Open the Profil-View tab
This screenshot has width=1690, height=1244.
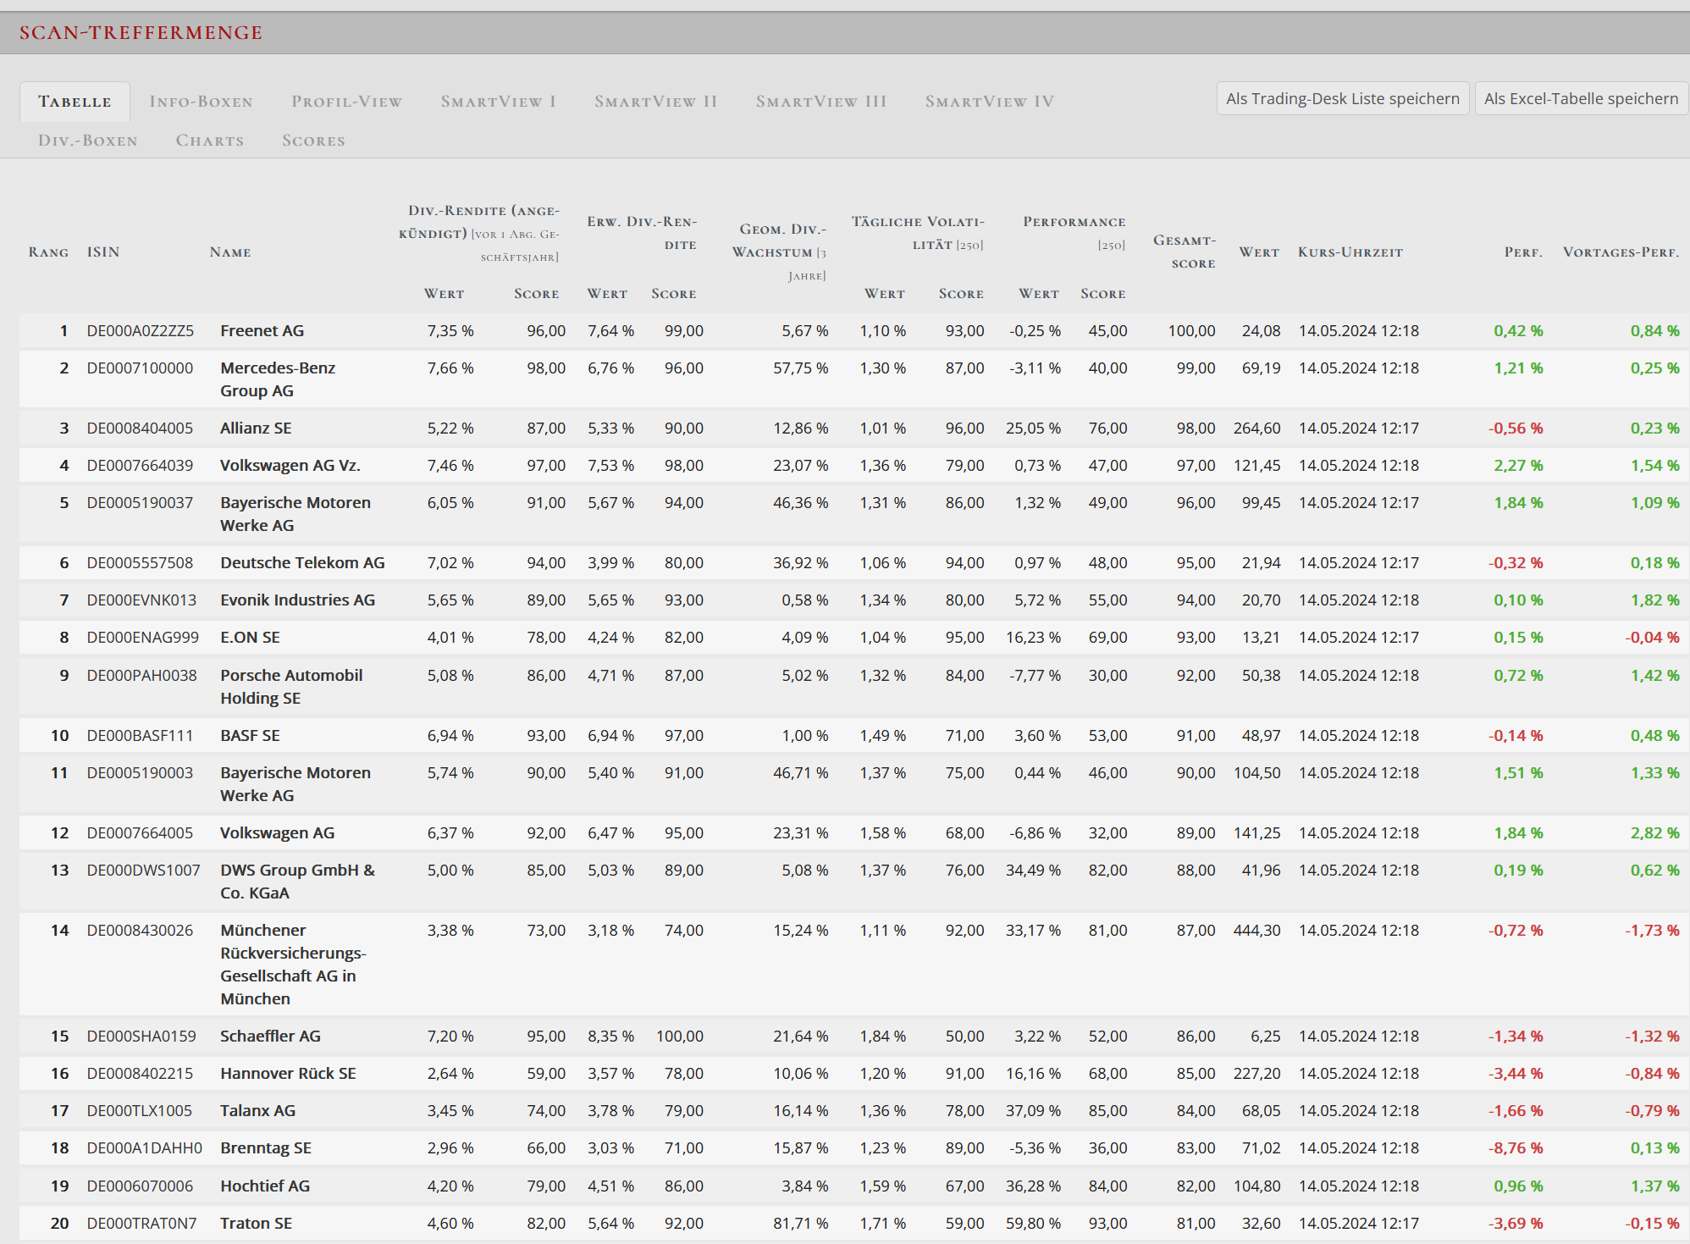pos(346,102)
